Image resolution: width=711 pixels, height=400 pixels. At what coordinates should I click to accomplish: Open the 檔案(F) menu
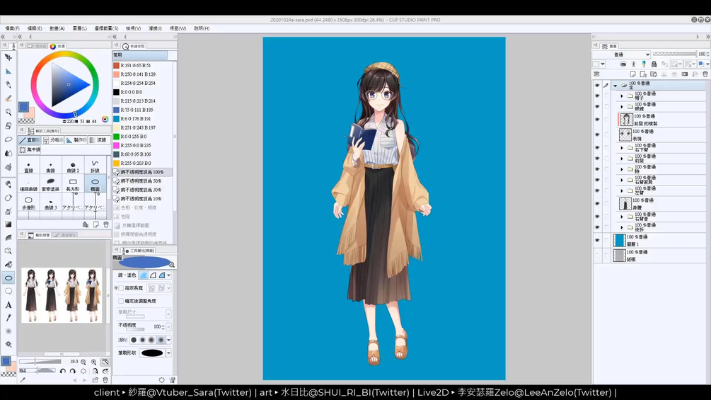(12, 28)
